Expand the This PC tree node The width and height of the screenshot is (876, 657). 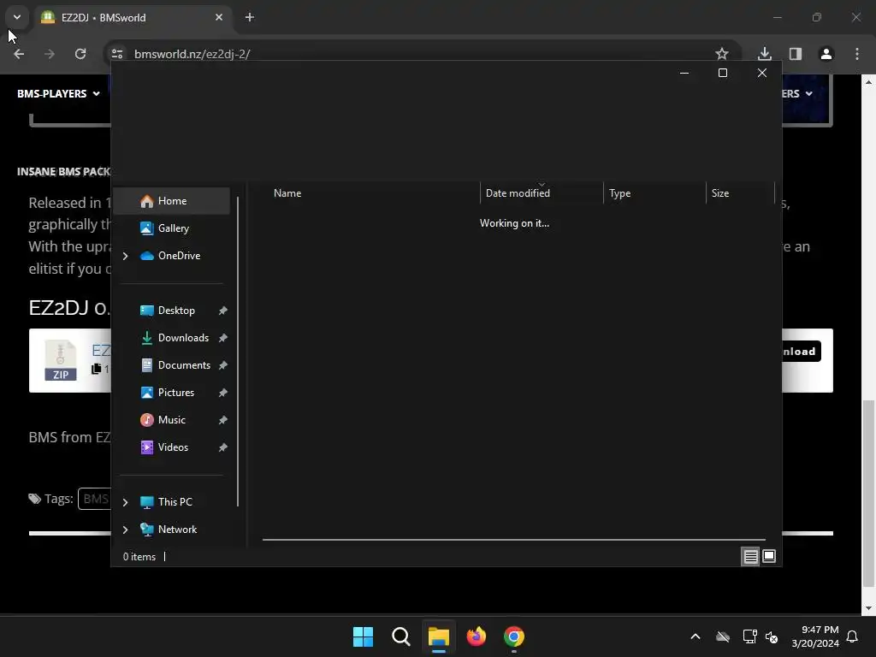(x=126, y=502)
